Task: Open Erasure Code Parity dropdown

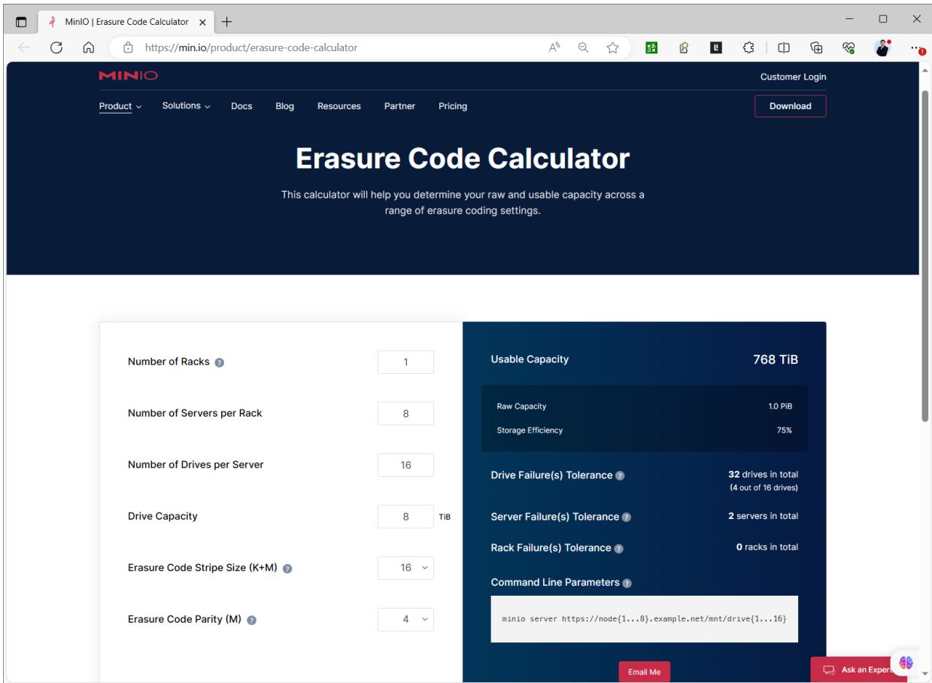Action: click(x=405, y=620)
